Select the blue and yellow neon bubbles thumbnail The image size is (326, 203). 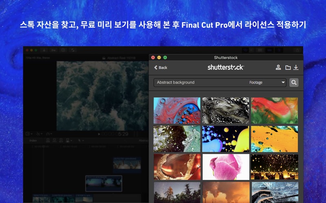tap(226, 139)
